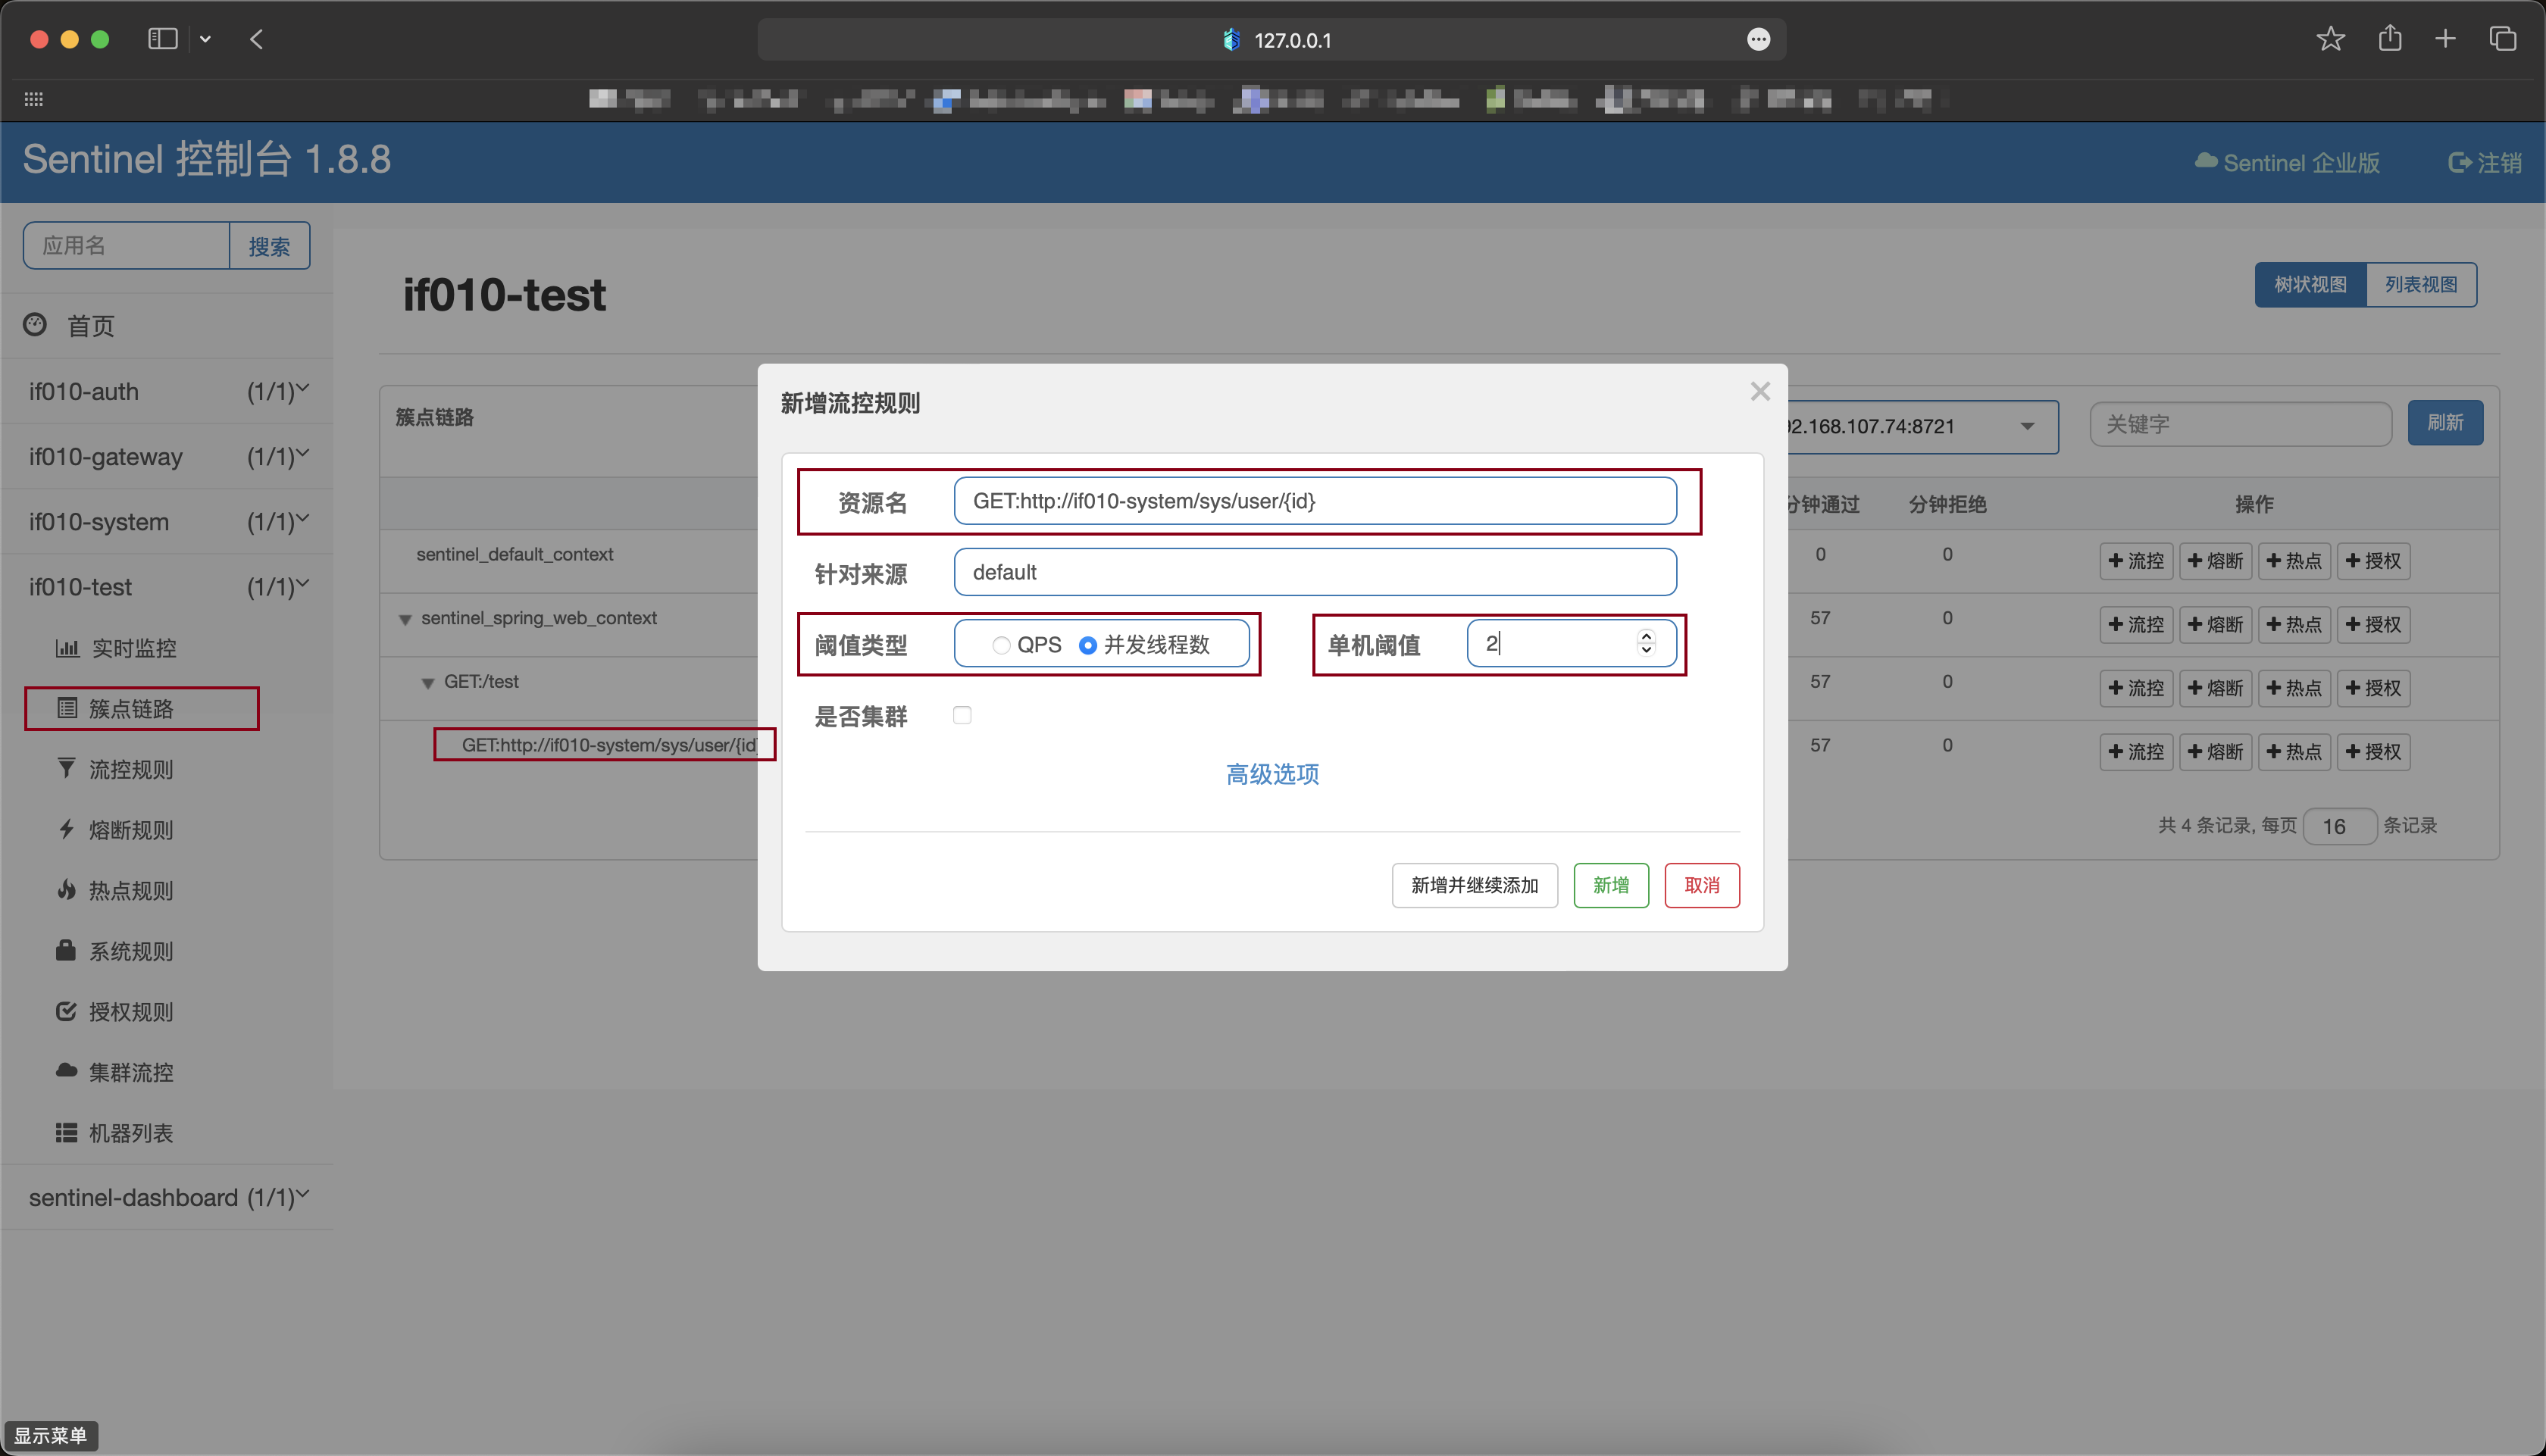This screenshot has width=2546, height=1456.
Task: Click the red 取消 button
Action: click(1702, 885)
